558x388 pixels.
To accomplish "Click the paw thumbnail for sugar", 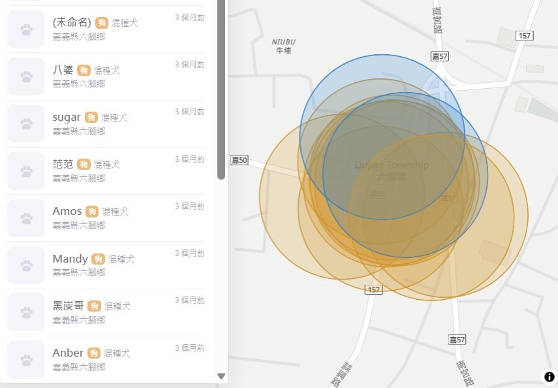I will 26,123.
